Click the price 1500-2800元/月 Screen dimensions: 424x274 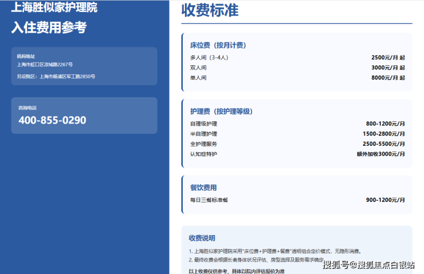[x=384, y=134]
